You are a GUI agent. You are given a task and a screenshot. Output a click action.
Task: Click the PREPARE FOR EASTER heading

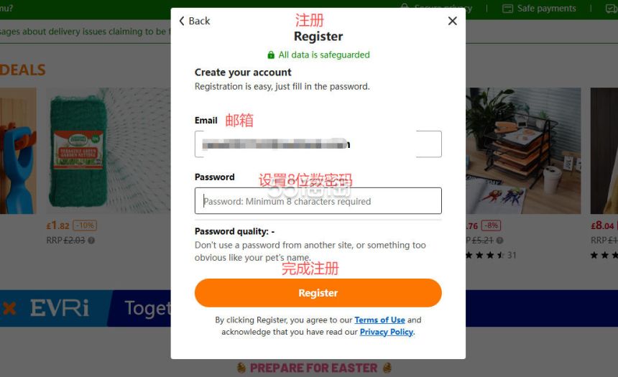click(x=314, y=368)
